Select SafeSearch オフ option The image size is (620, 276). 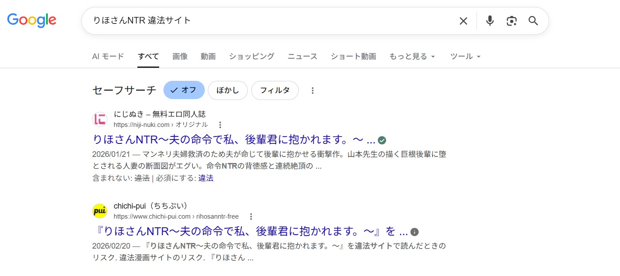tap(184, 90)
